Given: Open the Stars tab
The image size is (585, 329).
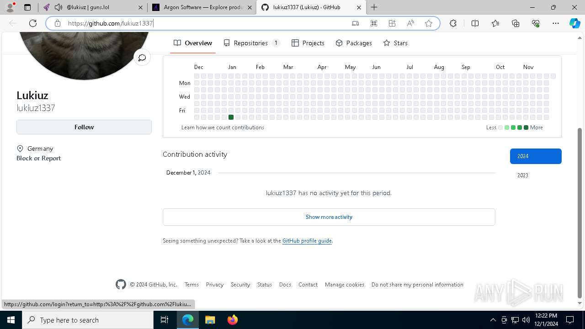Looking at the screenshot, I should coord(395,43).
